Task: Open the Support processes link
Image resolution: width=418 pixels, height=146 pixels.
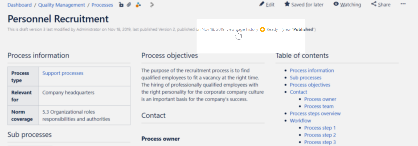Action: click(63, 73)
